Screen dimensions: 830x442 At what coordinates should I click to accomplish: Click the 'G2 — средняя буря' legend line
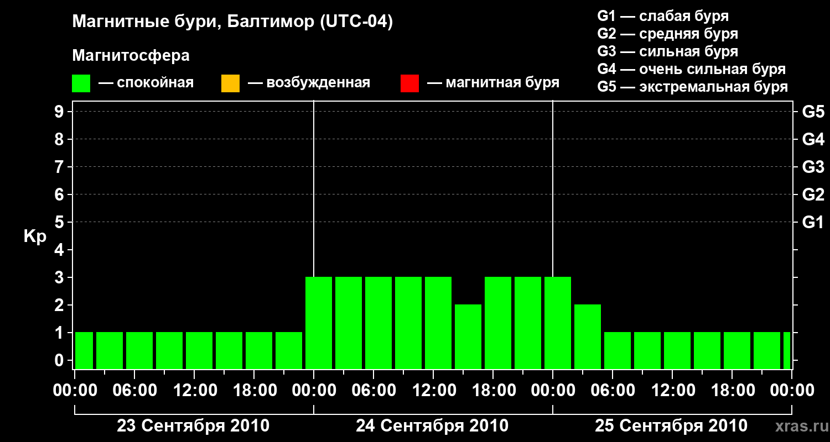pyautogui.click(x=668, y=34)
